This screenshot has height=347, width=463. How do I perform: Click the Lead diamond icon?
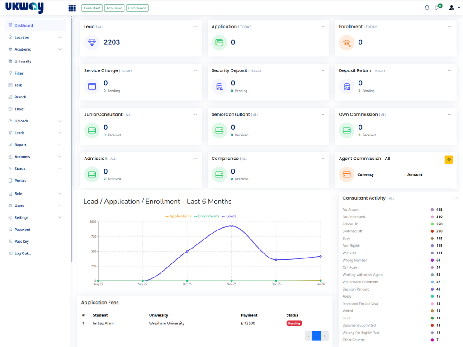92,42
